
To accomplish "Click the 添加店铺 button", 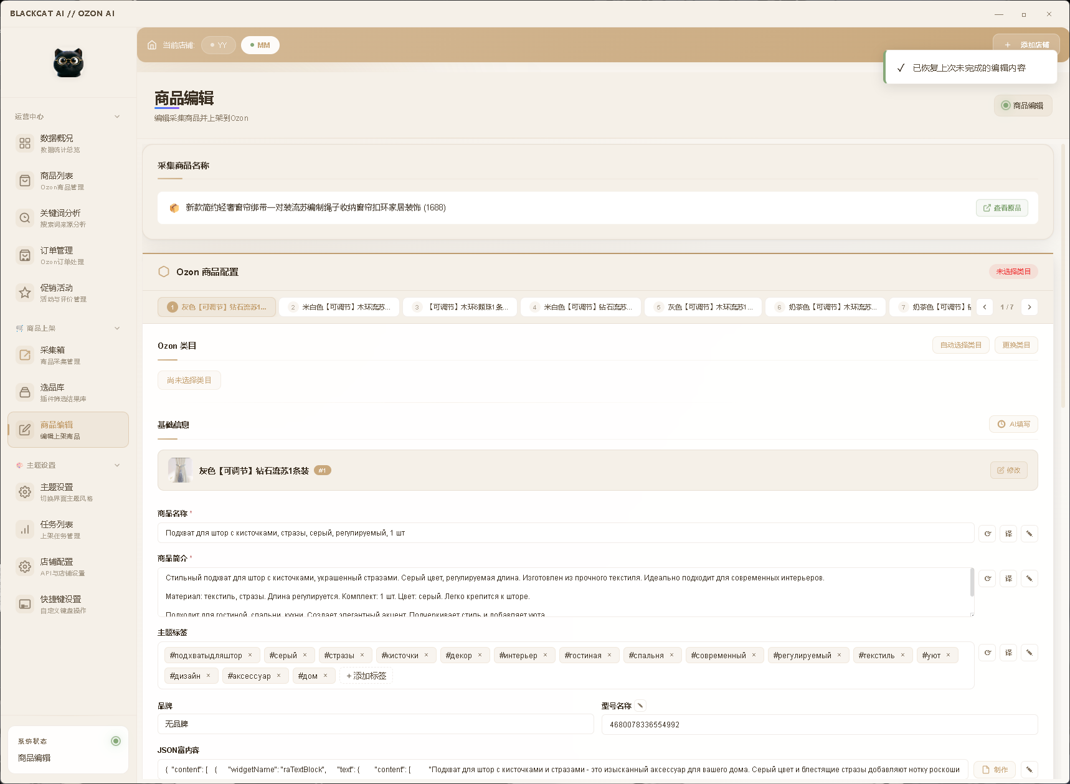I will tap(1026, 45).
